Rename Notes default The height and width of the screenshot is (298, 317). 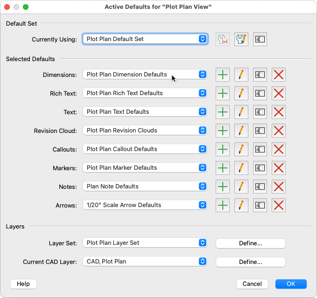(260, 187)
